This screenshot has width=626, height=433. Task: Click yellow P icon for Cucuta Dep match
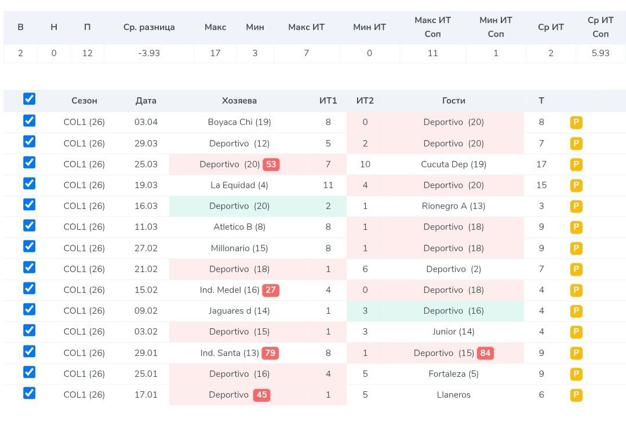(x=576, y=165)
